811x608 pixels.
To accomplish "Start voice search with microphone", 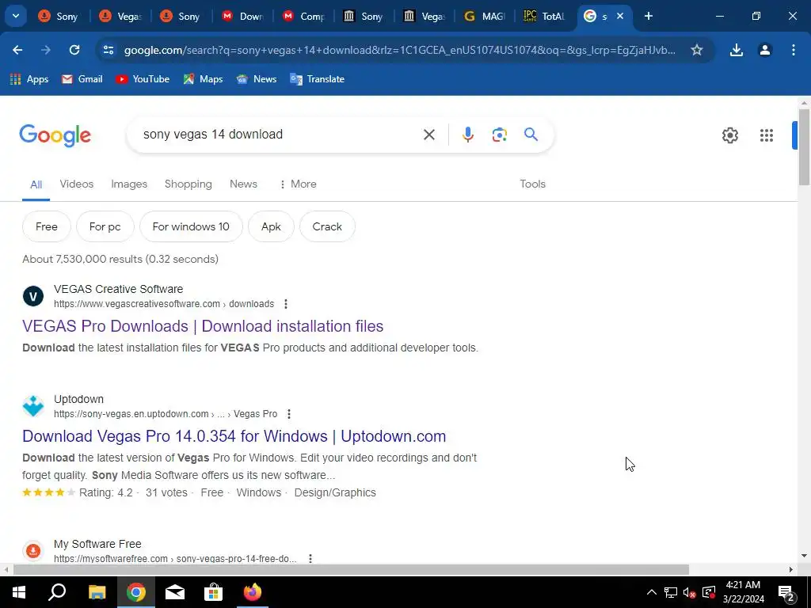I will tap(467, 135).
